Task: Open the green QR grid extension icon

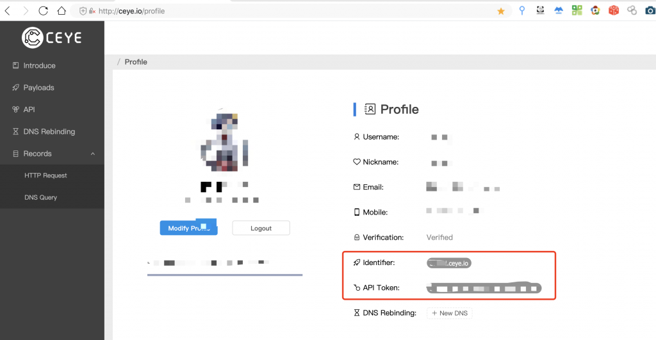Action: (x=577, y=10)
